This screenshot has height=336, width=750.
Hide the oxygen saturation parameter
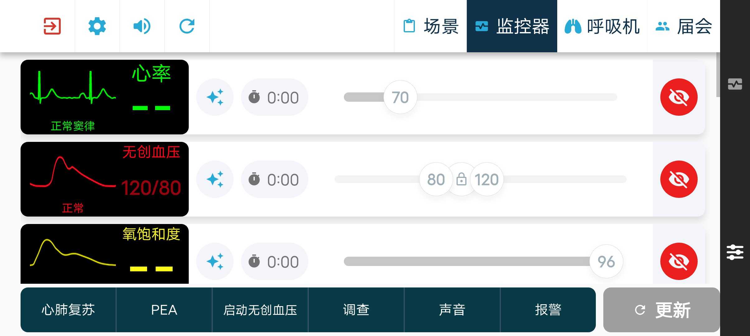679,261
